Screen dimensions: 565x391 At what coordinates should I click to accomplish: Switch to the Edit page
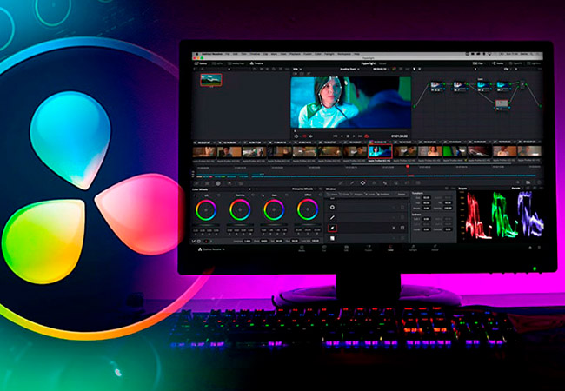click(346, 249)
